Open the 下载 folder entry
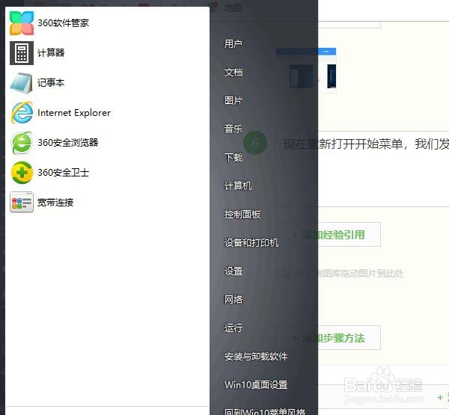449x415 pixels. [233, 157]
